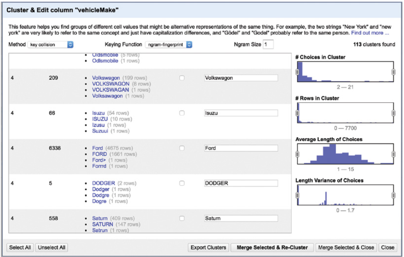
Task: Select the Dogre value link
Action: point(99,201)
